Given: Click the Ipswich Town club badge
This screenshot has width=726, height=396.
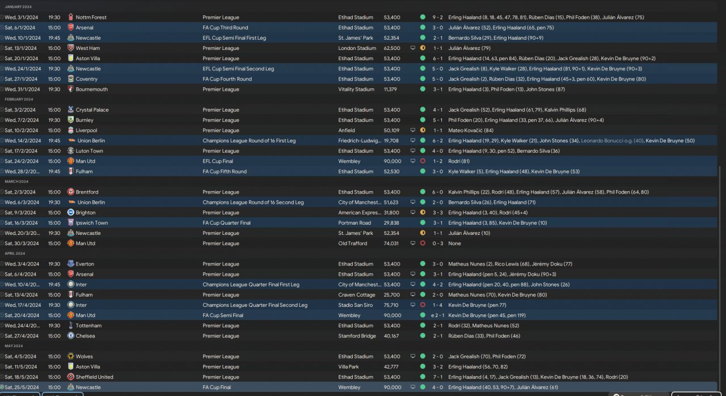Looking at the screenshot, I should click(x=70, y=223).
